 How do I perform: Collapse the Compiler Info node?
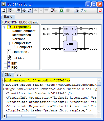coord(9,43)
